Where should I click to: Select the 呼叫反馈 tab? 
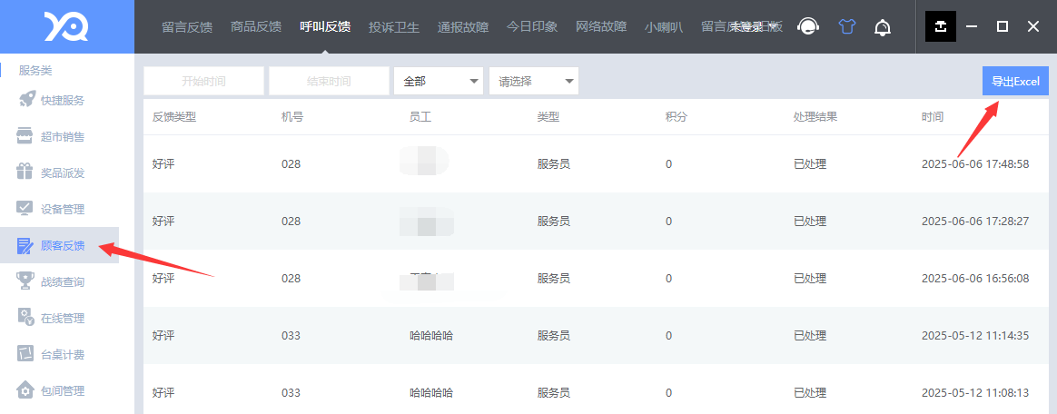pos(325,27)
